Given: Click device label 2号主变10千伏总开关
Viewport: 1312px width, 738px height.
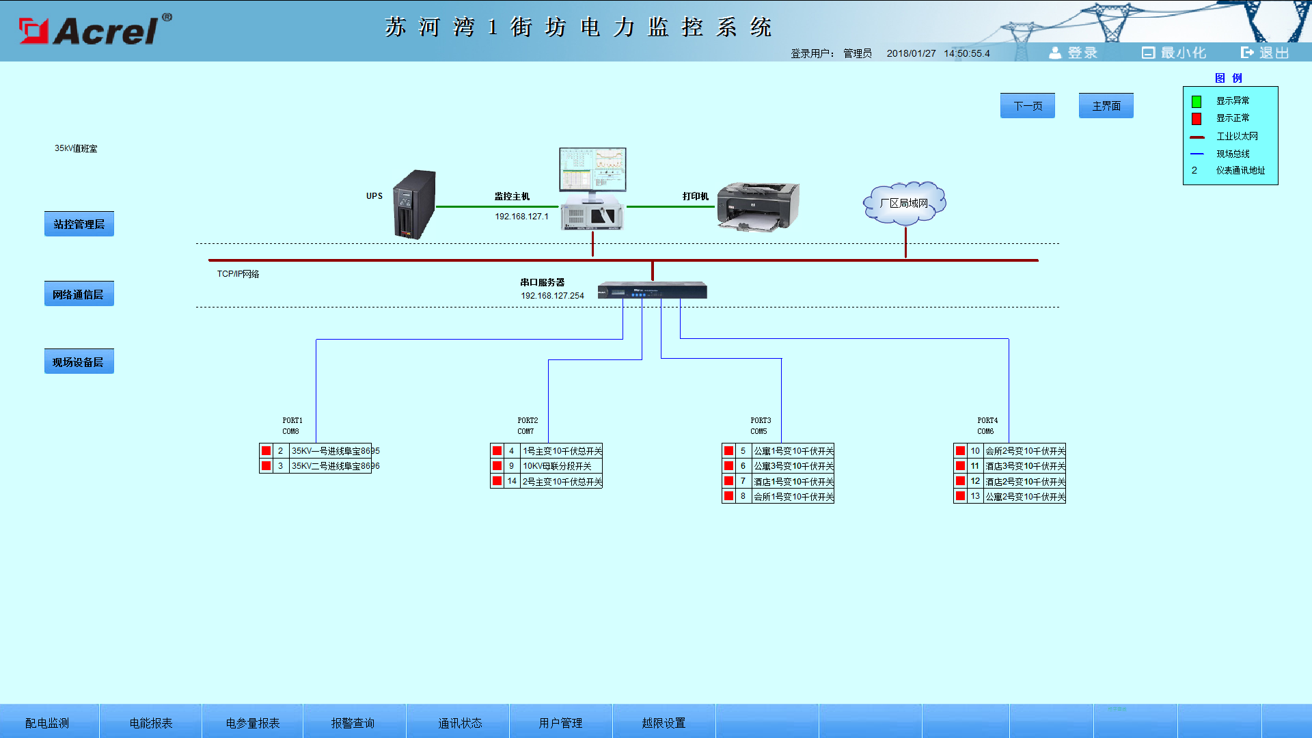Looking at the screenshot, I should click(x=562, y=482).
